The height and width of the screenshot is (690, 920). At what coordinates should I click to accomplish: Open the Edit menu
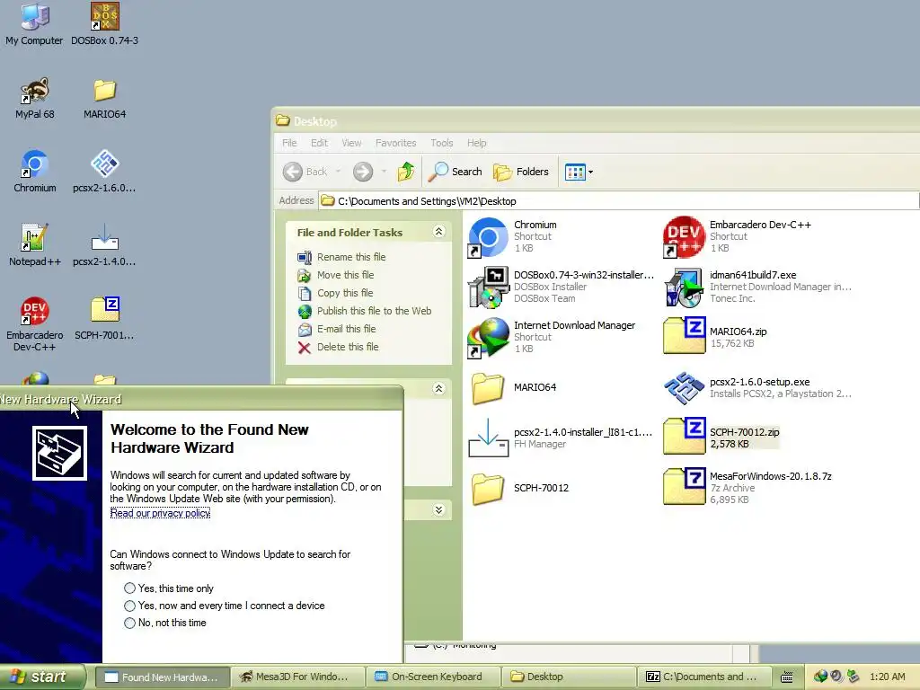click(319, 143)
